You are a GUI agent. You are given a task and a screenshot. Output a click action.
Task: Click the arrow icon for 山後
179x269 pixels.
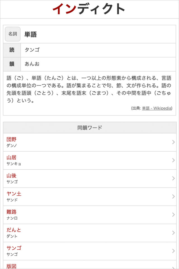173,178
